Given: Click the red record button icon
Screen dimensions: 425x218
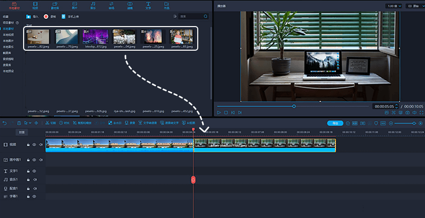Looking at the screenshot, I should [x=46, y=17].
